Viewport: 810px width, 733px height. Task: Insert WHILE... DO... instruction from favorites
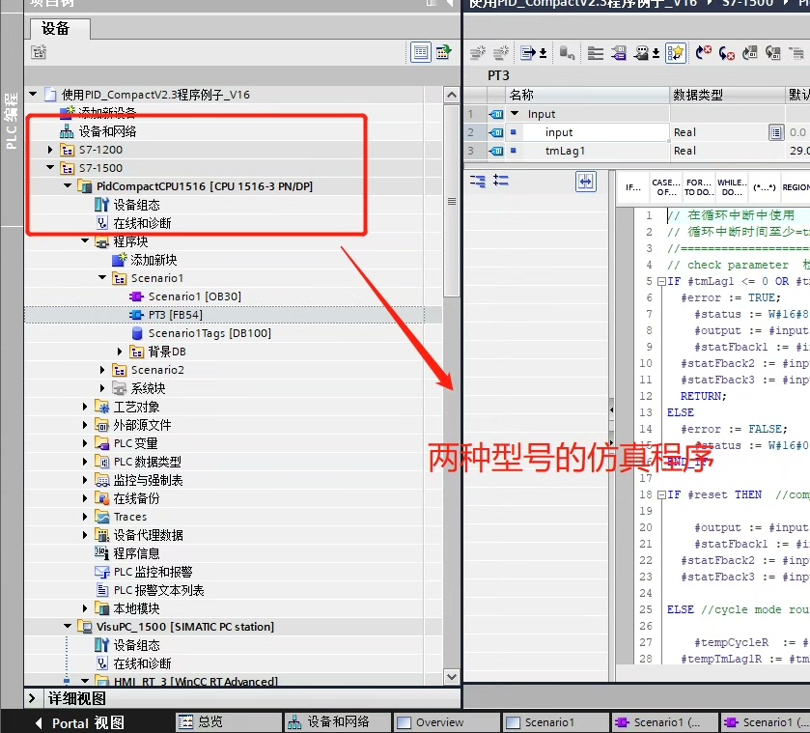coord(732,187)
